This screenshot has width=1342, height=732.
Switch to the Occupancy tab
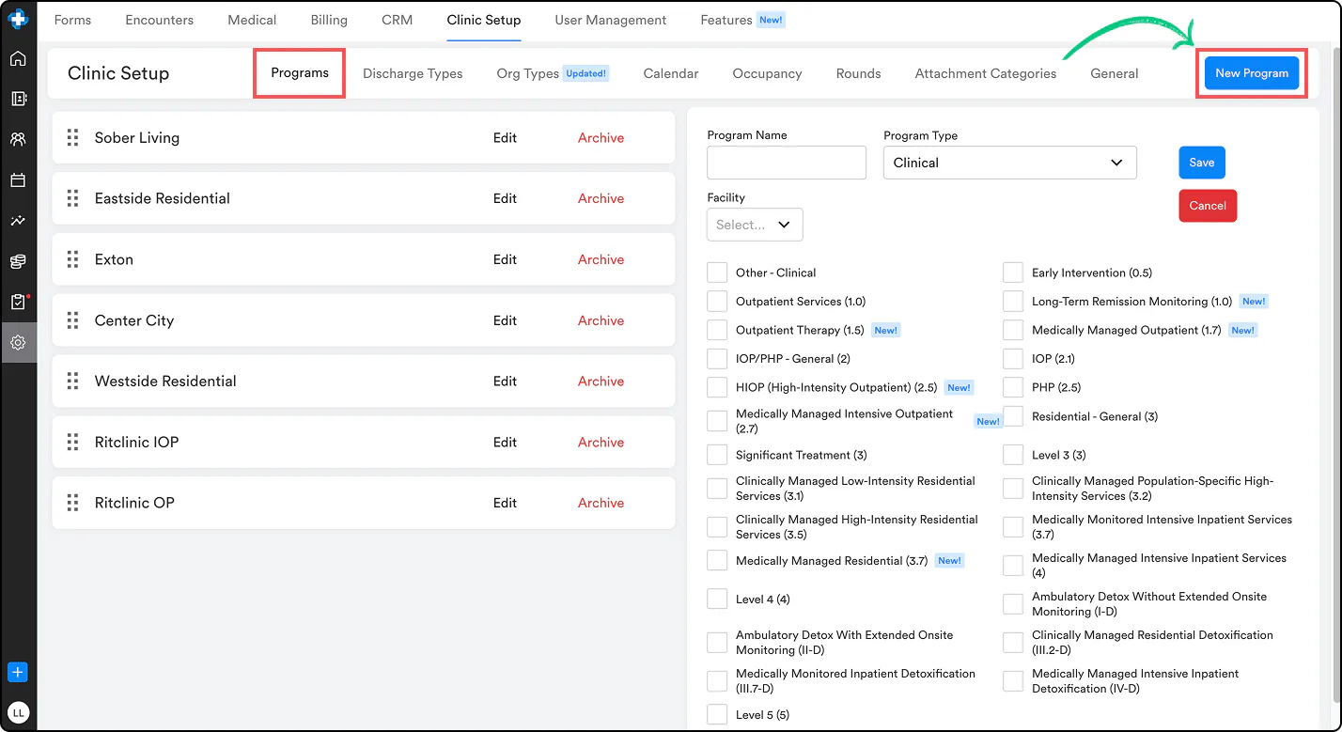click(x=767, y=73)
